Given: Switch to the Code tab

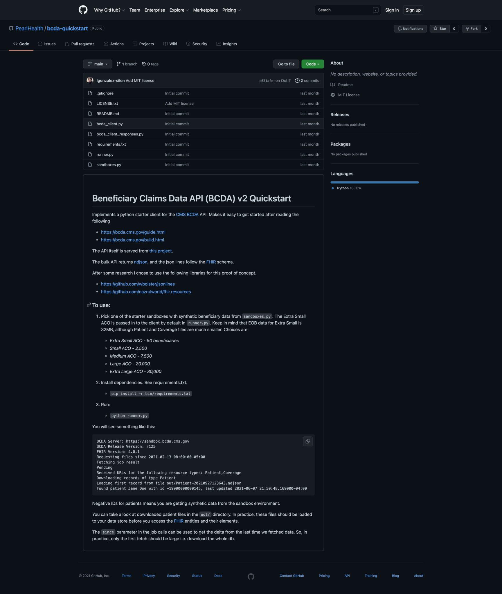Looking at the screenshot, I should pos(21,44).
